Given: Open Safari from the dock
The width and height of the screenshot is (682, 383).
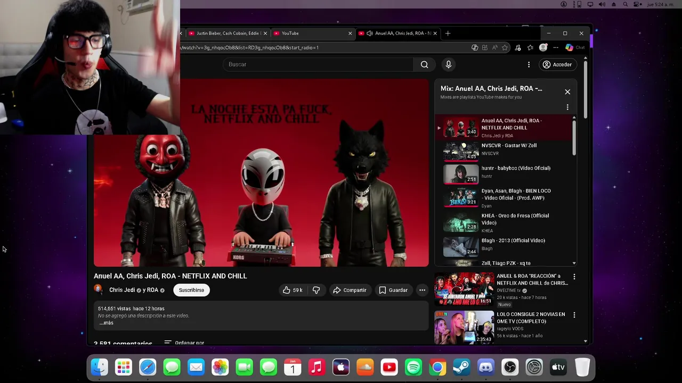Looking at the screenshot, I should tap(148, 367).
